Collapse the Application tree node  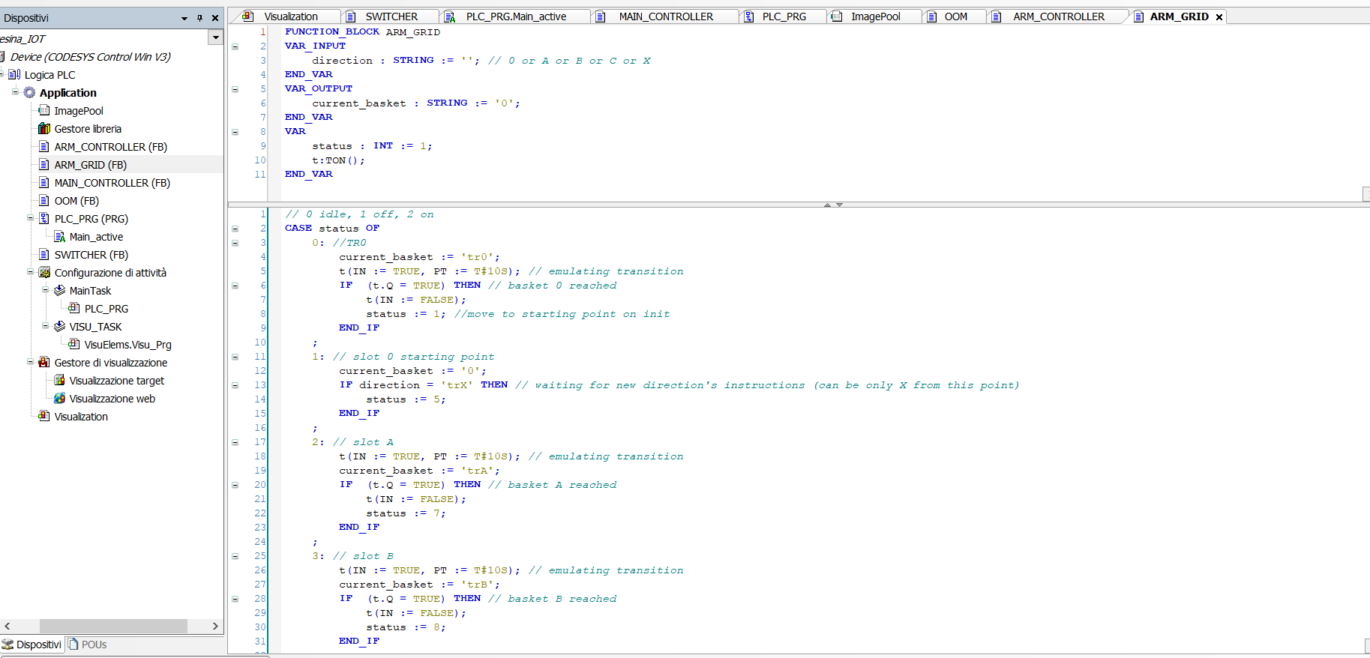click(15, 92)
